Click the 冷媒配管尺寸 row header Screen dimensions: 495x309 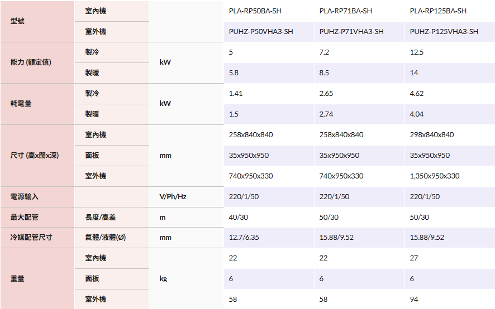pyautogui.click(x=31, y=238)
